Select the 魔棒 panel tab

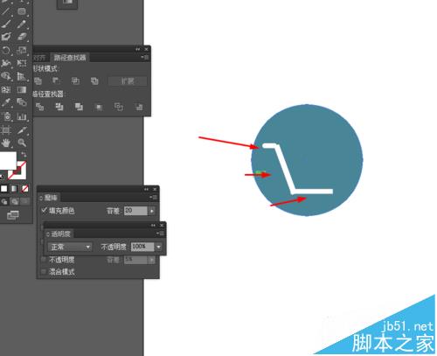51,198
